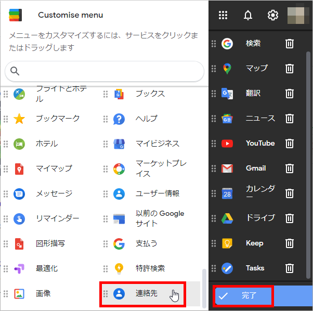
Task: Click the magnifier search icon
Action: tap(15, 71)
